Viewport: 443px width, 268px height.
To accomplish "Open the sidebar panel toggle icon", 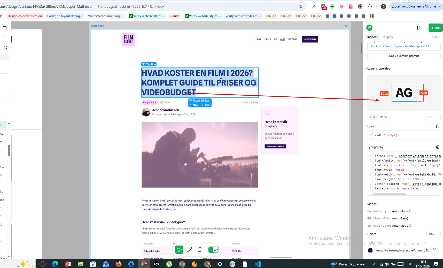I will point(5,28).
